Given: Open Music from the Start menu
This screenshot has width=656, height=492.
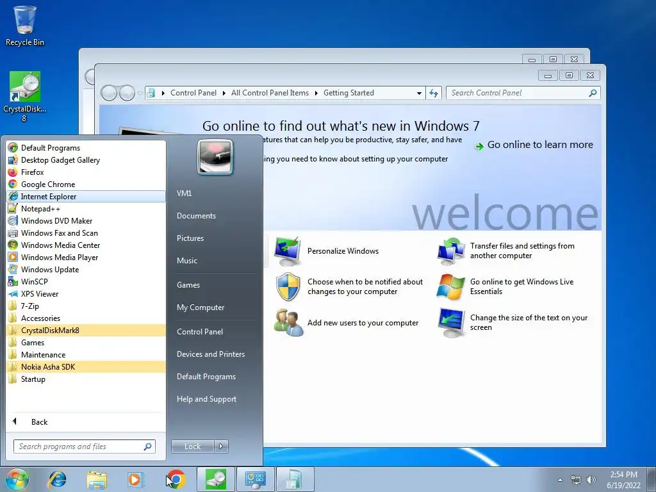Looking at the screenshot, I should point(186,260).
